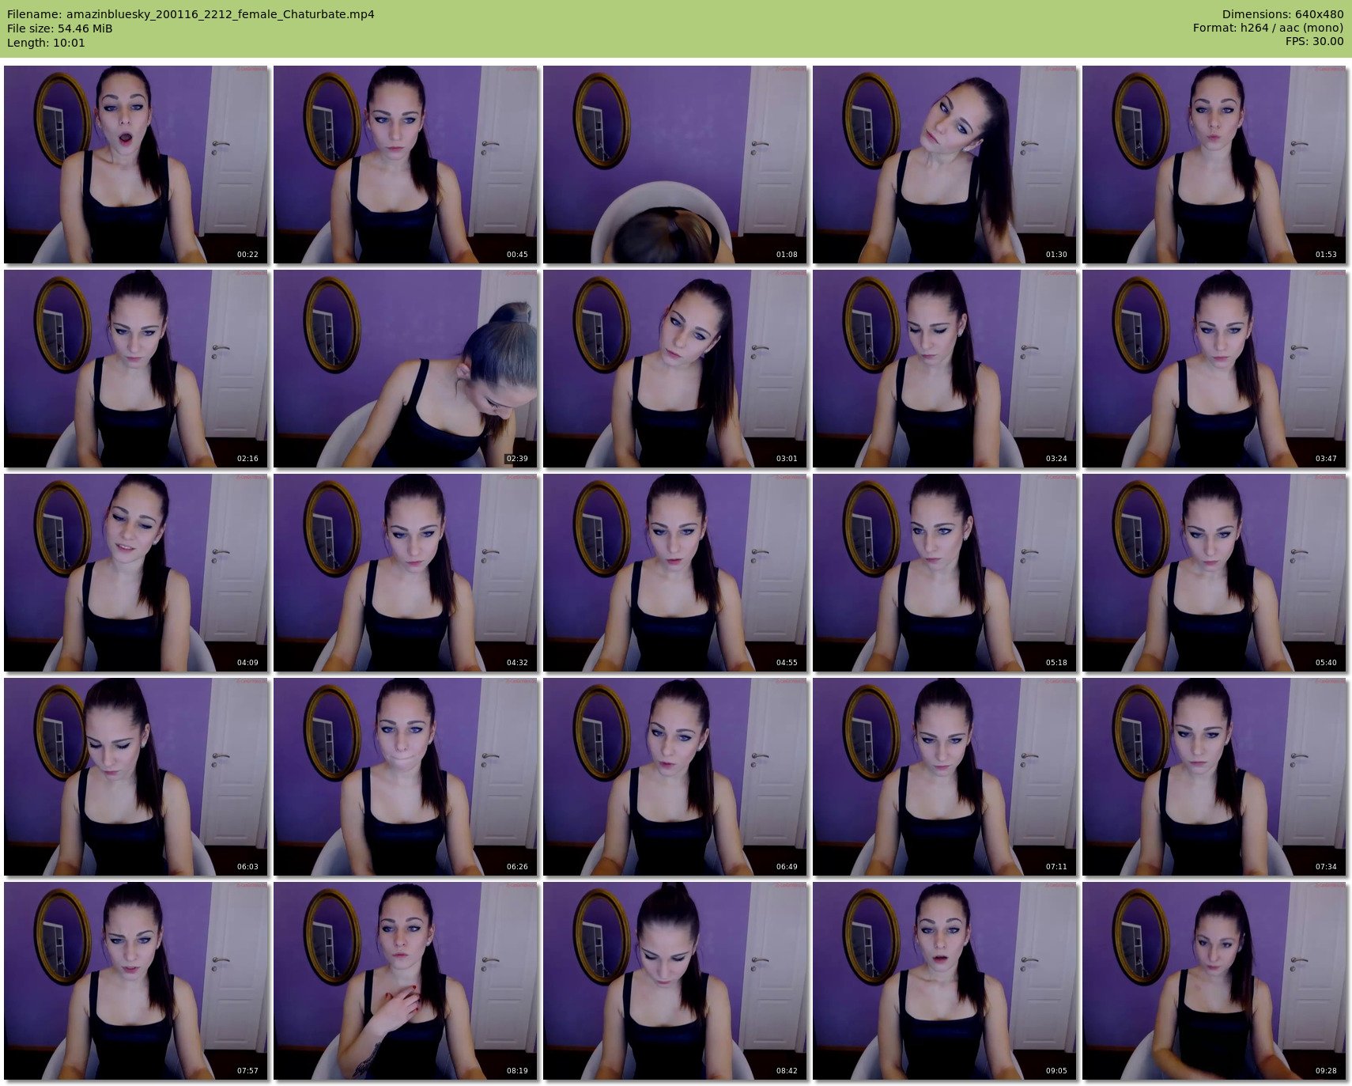Click the last thumbnail at 09:28
This screenshot has height=1086, width=1352.
[x=1214, y=981]
